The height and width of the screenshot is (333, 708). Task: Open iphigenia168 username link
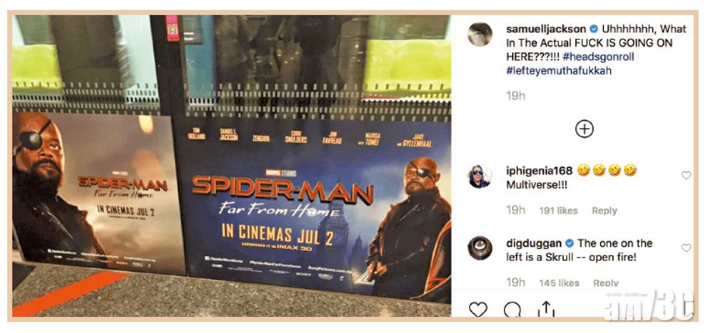(539, 171)
